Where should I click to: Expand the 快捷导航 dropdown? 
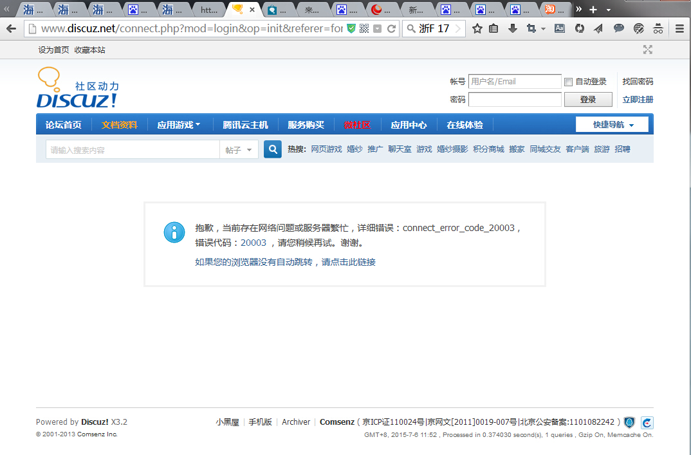tap(613, 125)
